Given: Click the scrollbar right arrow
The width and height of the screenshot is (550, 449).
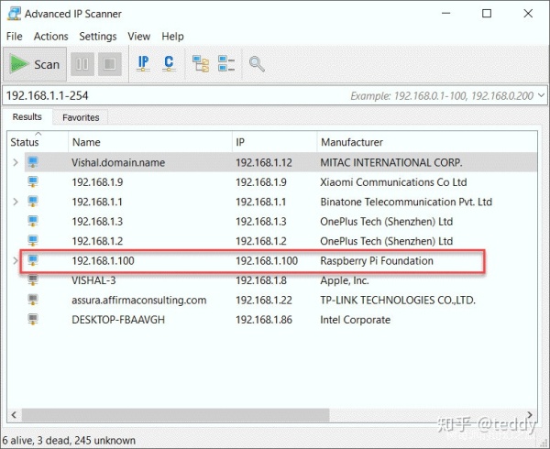Looking at the screenshot, I should 530,415.
